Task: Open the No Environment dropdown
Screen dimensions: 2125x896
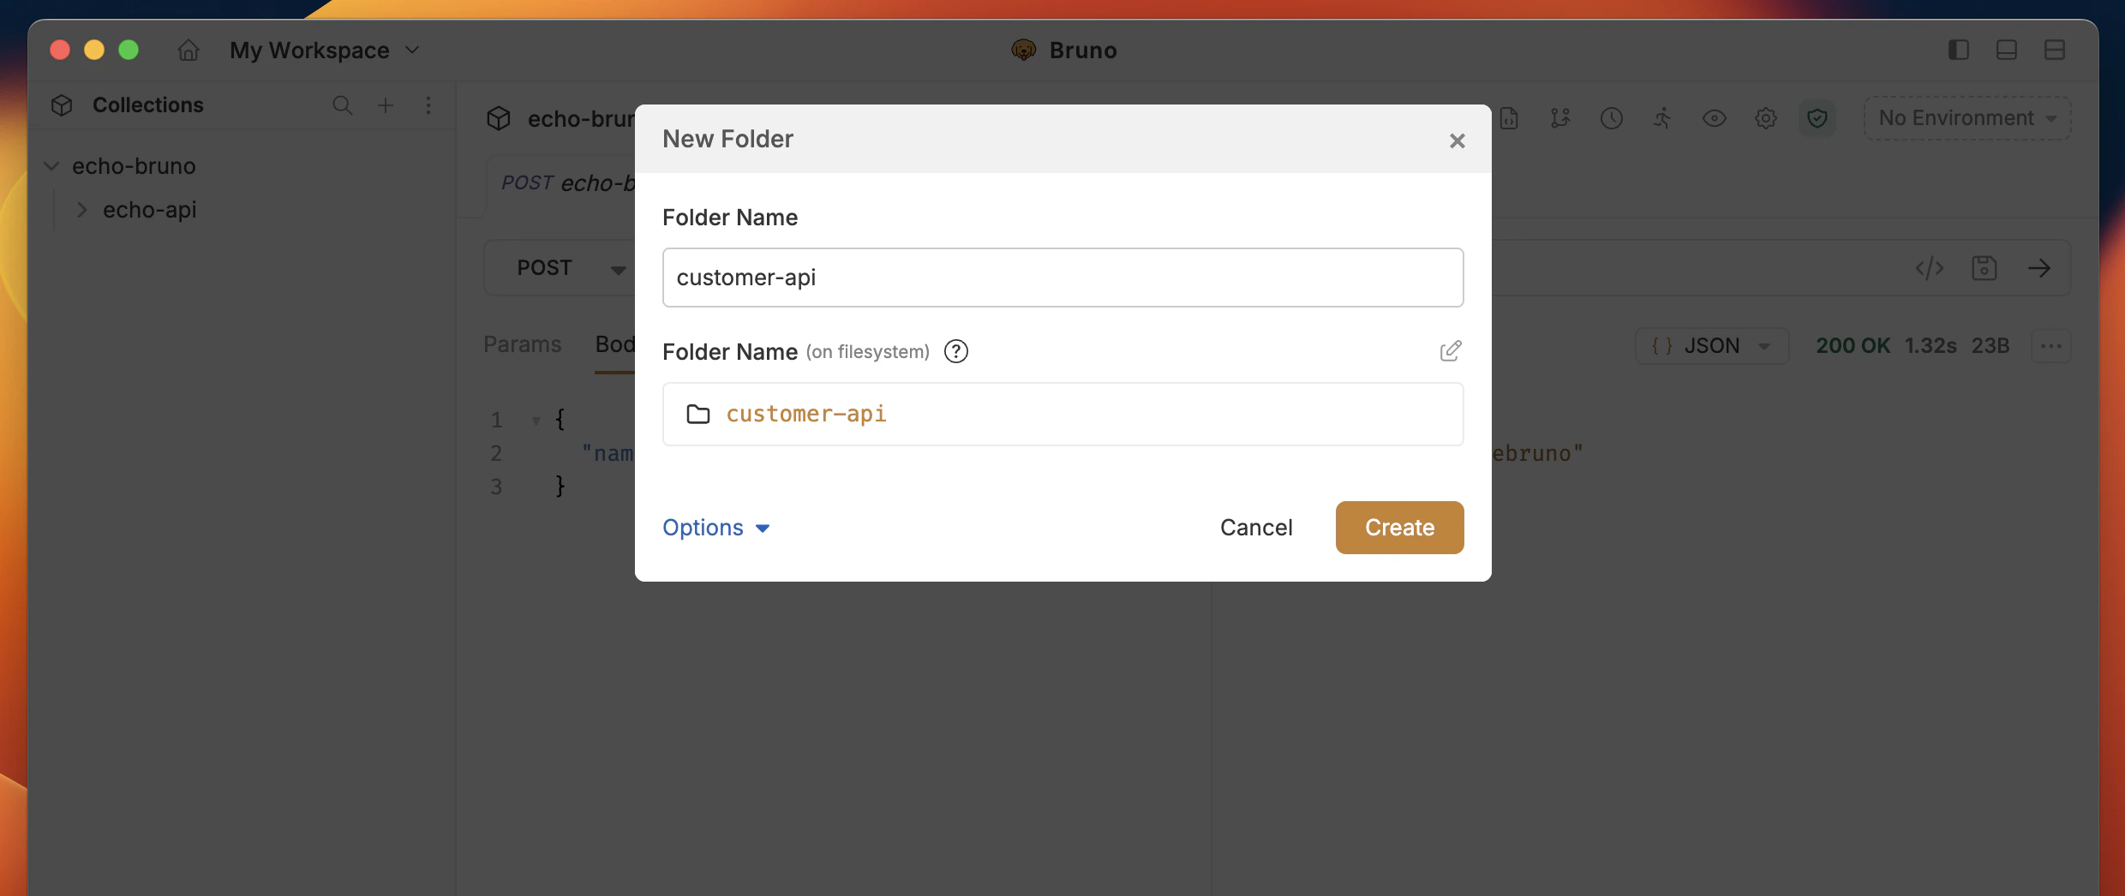Action: 1966,118
